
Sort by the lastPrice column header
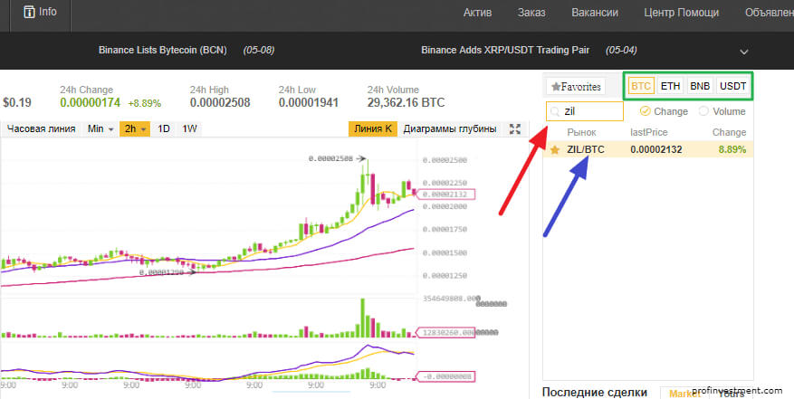tap(648, 132)
